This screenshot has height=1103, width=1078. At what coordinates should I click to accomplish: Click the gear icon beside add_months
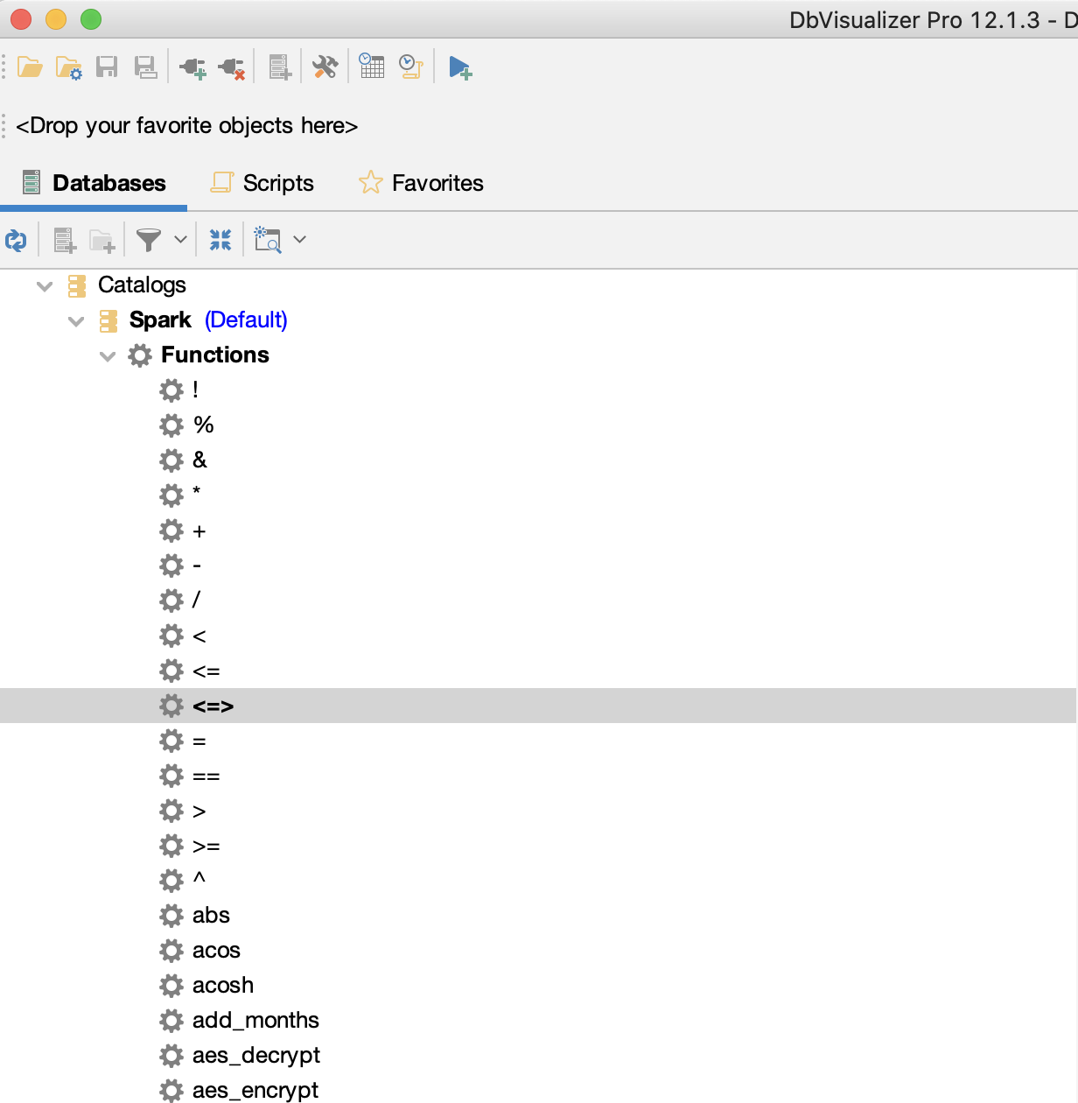point(171,1021)
